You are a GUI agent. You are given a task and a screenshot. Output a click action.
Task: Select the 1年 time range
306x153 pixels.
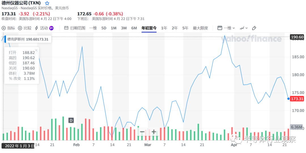click(164, 28)
